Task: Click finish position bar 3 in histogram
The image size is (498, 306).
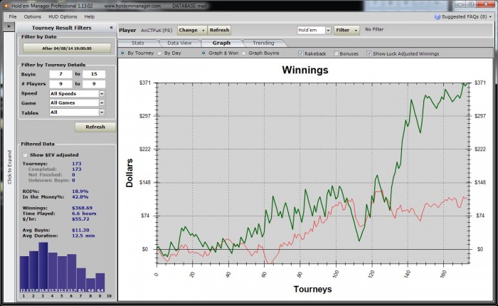Action: click(x=43, y=268)
